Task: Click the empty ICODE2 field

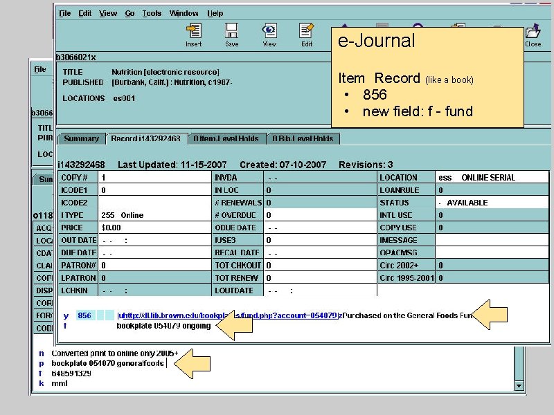Action: pyautogui.click(x=154, y=203)
